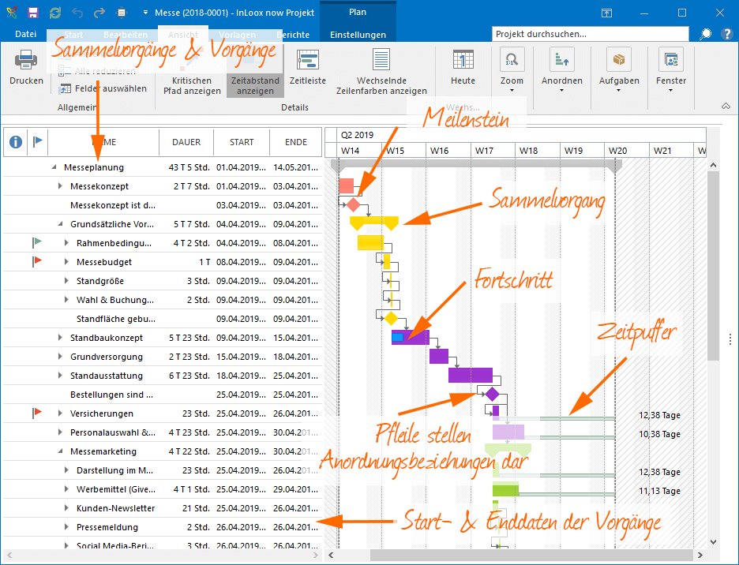739x565 pixels.
Task: Select the purple Bestellungen milestone diamond
Action: (492, 394)
